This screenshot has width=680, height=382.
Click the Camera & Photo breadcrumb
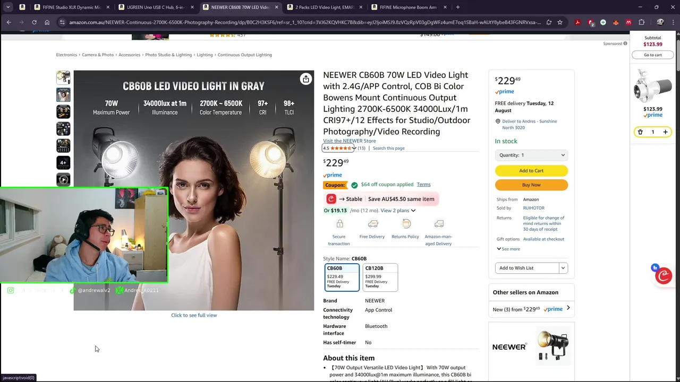98,55
